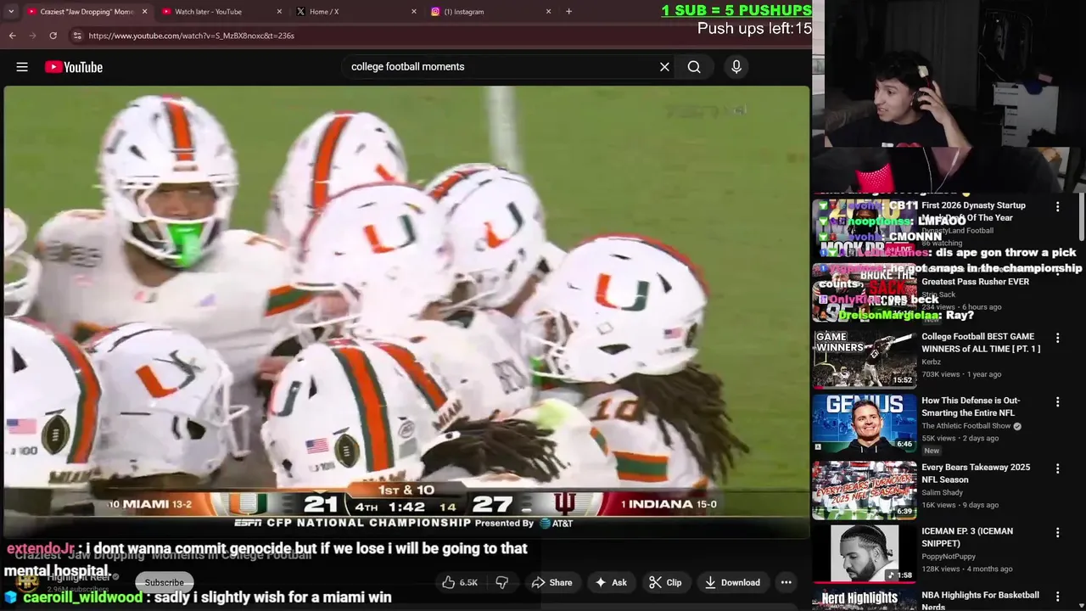Reload the page

pyautogui.click(x=53, y=36)
